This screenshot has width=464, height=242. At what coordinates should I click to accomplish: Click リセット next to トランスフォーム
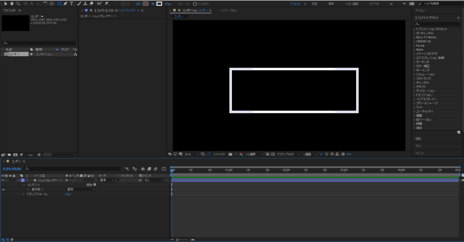(x=68, y=194)
